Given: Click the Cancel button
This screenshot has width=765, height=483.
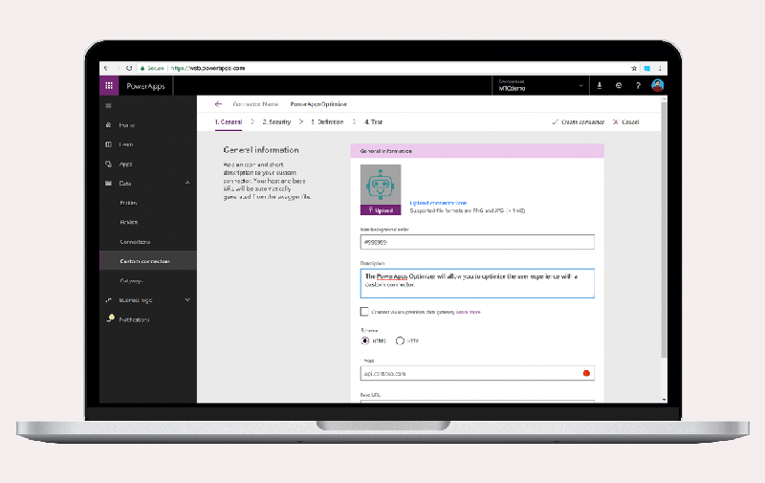Looking at the screenshot, I should (x=626, y=122).
